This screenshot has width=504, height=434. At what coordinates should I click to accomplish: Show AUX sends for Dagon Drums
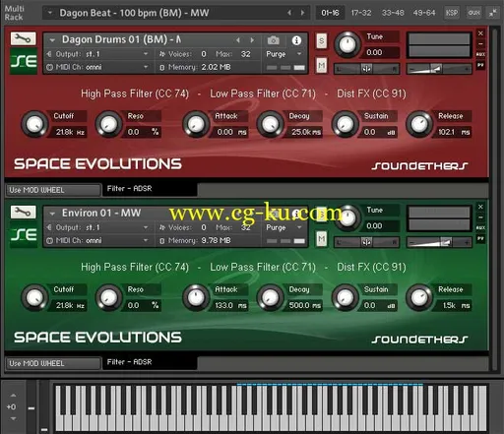coord(480,54)
